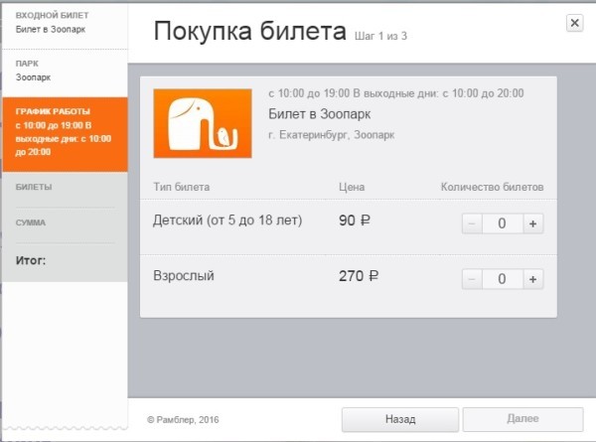
Task: Decrease the Детский ticket quantity with minus
Action: pyautogui.click(x=472, y=223)
